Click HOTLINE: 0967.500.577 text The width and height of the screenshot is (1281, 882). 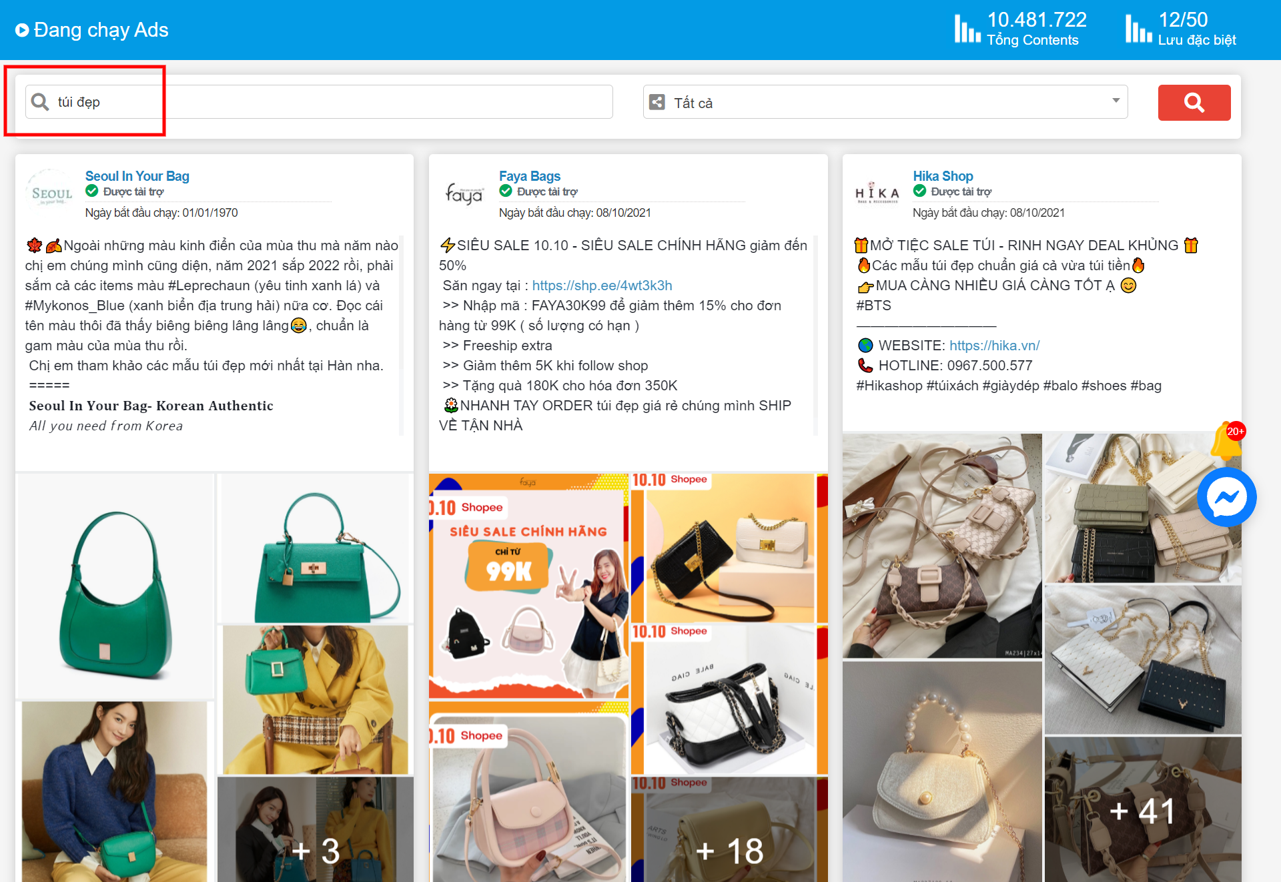coord(955,366)
